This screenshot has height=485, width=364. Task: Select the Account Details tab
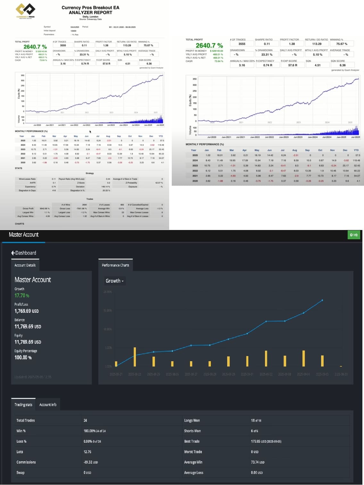point(25,265)
